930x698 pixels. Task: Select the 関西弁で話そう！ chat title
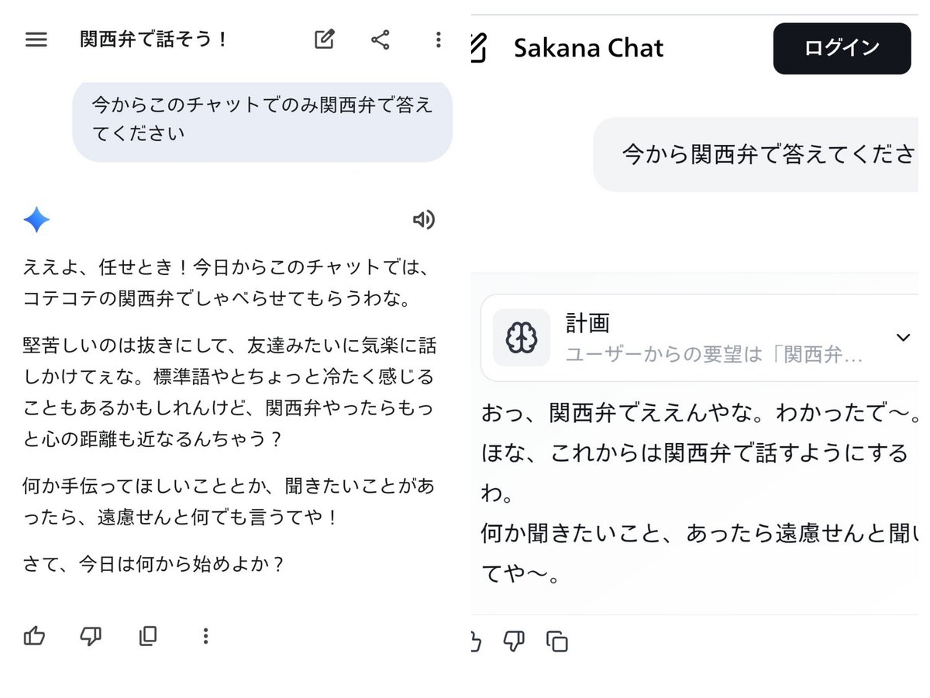click(x=153, y=40)
